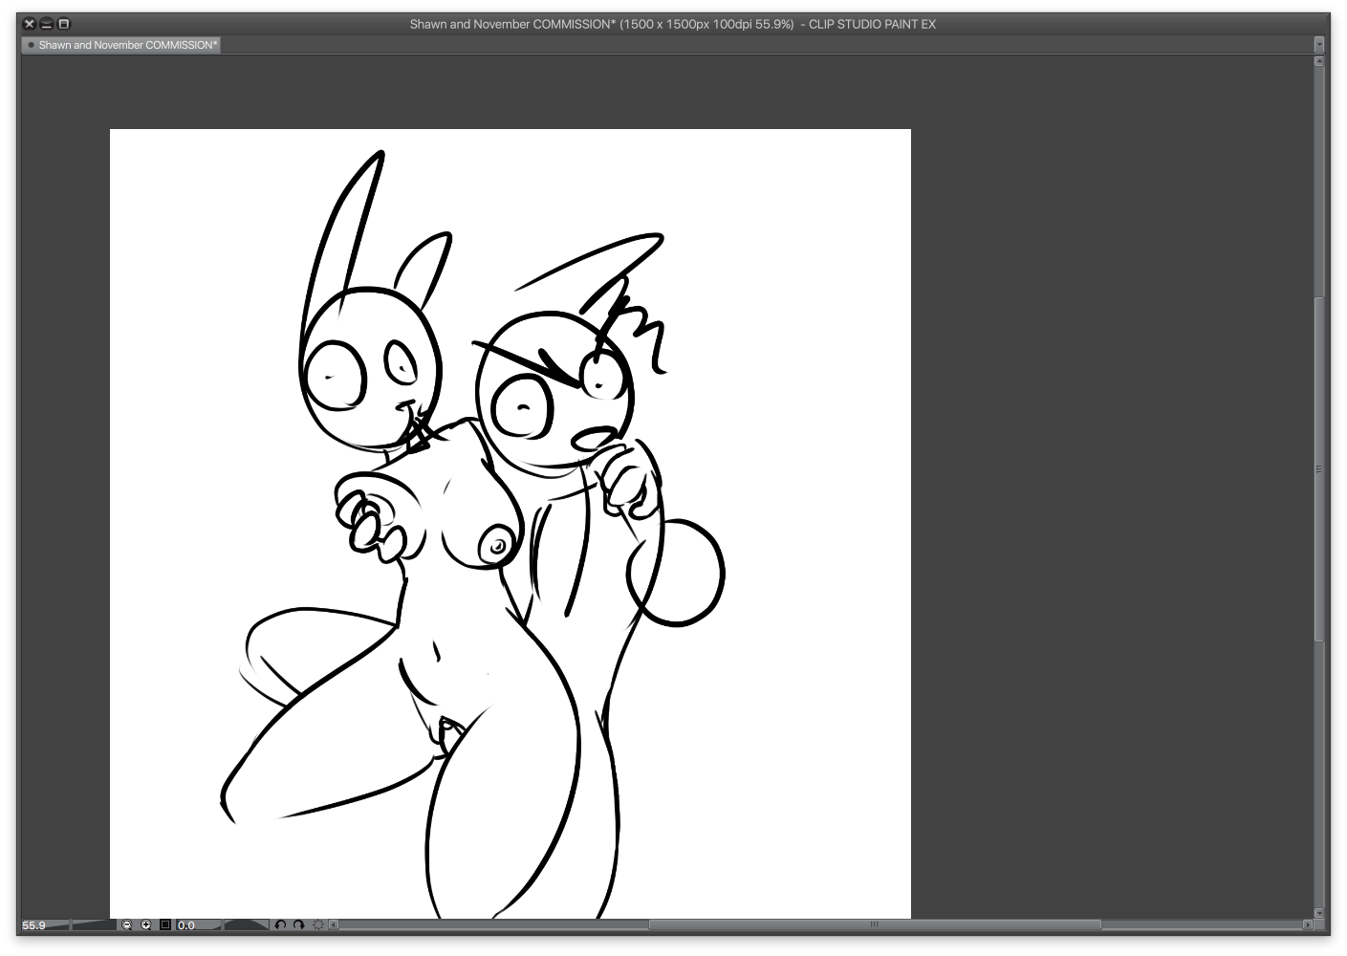The height and width of the screenshot is (956, 1347).
Task: Click the reset rotation dotted-circle icon
Action: tap(317, 925)
